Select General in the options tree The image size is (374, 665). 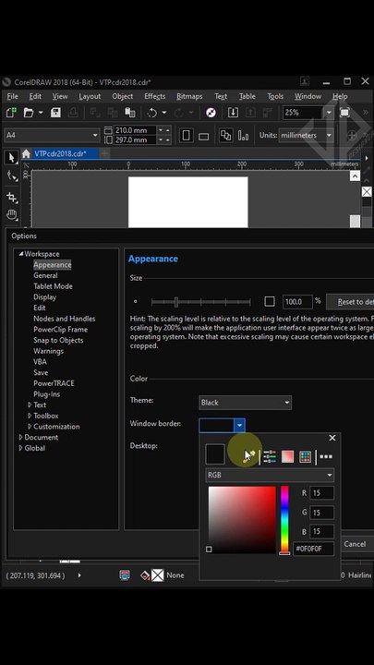(x=45, y=275)
